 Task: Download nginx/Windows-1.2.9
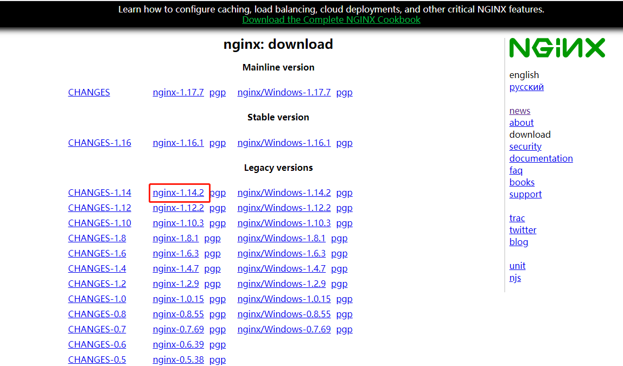281,284
